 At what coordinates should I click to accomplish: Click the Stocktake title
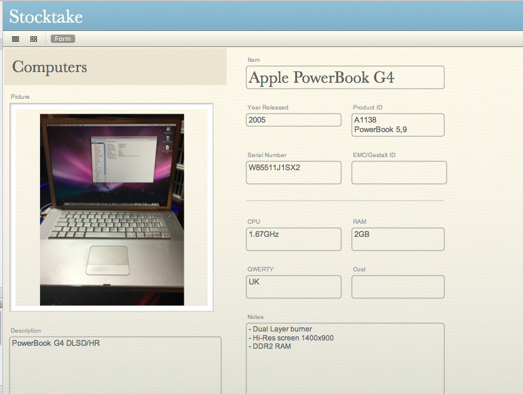click(x=46, y=17)
